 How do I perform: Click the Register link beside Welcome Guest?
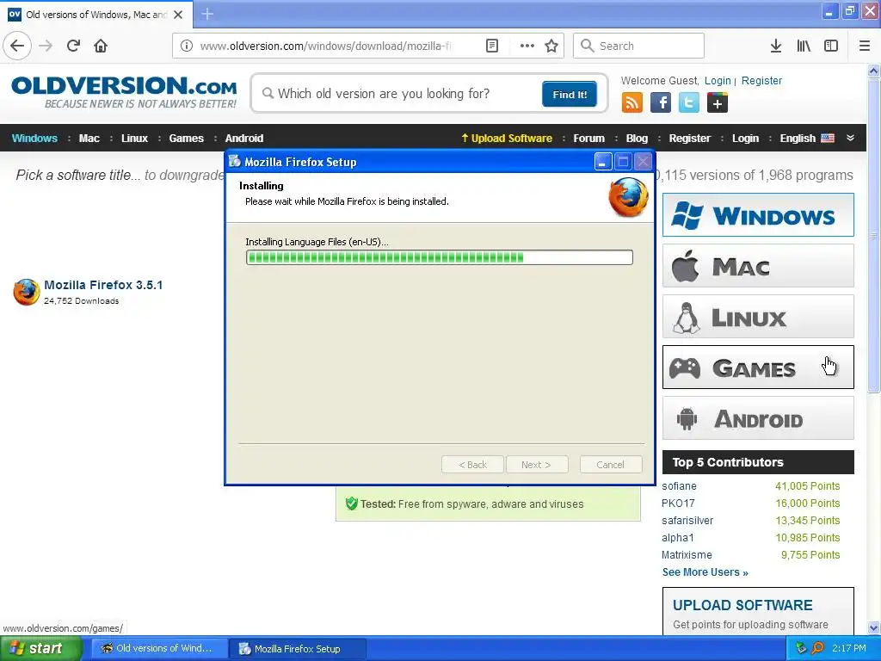pyautogui.click(x=761, y=81)
